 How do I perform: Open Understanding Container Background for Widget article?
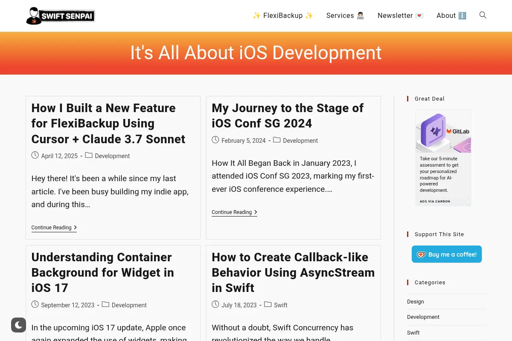(x=103, y=272)
